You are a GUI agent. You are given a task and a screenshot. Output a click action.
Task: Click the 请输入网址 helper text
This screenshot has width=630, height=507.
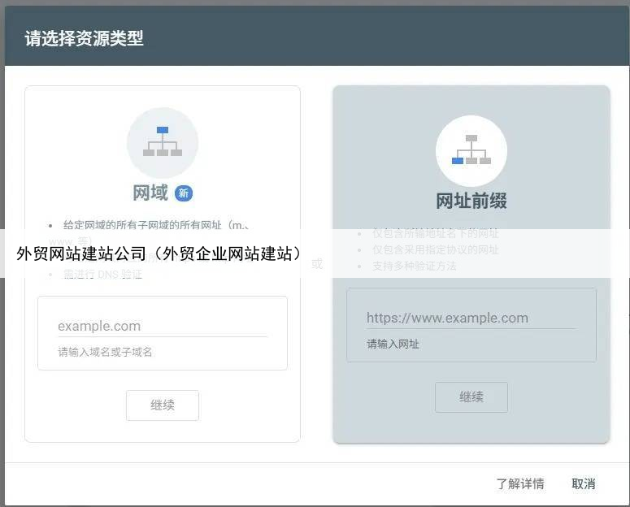393,344
